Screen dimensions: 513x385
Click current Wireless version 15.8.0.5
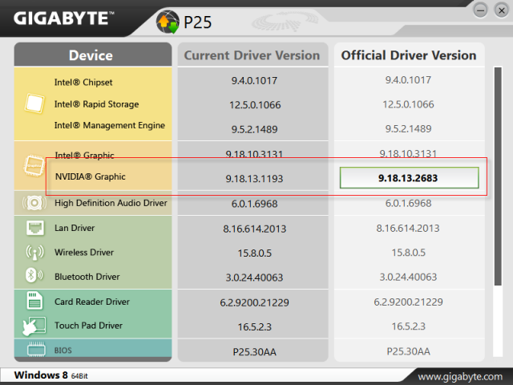click(x=255, y=253)
